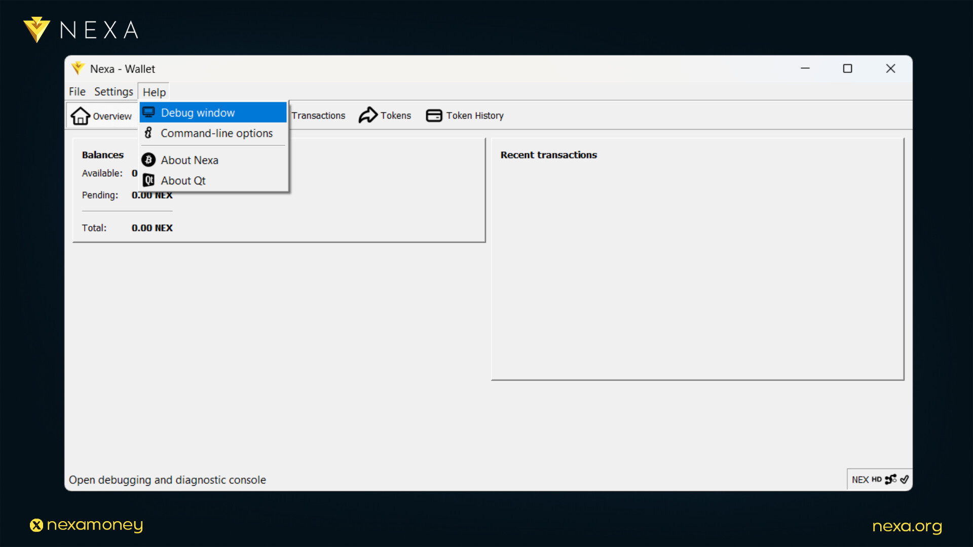
Task: Click the Nexa logo in window title bar
Action: (78, 68)
